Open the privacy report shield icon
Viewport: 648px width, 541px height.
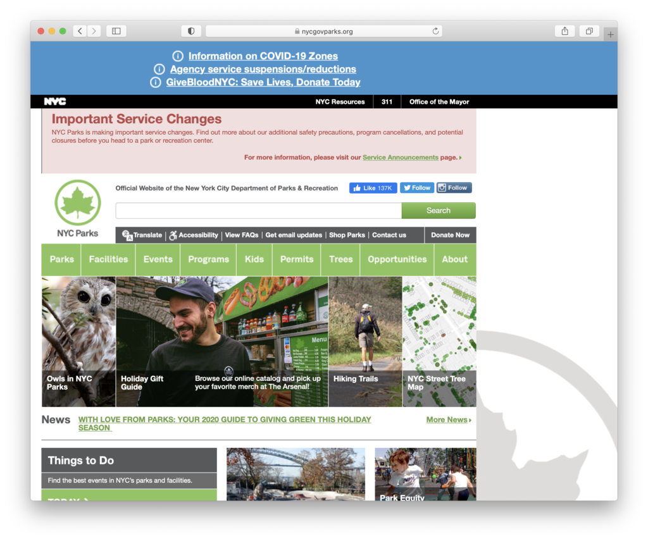coord(191,31)
